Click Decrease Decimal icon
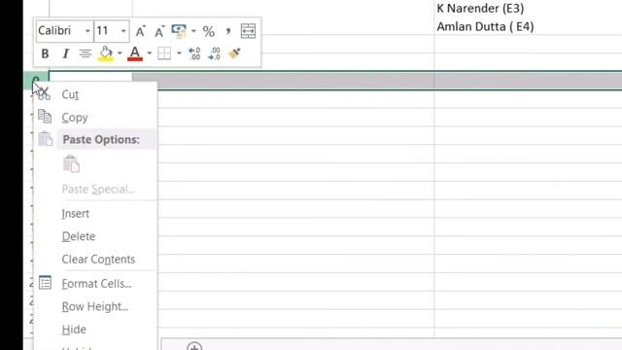This screenshot has height=350, width=622. 214,53
